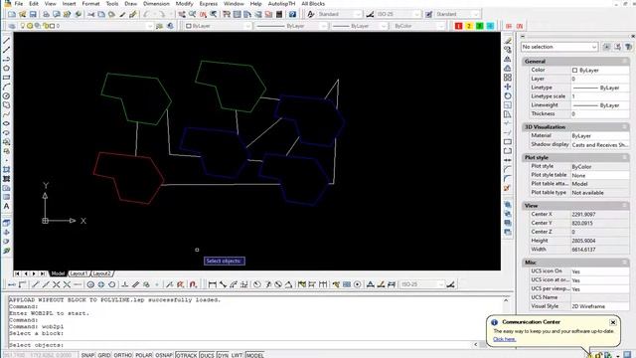Viewport: 636px width, 358px height.
Task: Toggle OSNAP in status bar
Action: (164, 355)
